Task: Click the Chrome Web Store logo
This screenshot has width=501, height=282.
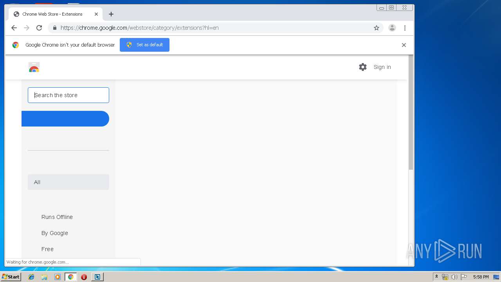Action: pyautogui.click(x=34, y=67)
